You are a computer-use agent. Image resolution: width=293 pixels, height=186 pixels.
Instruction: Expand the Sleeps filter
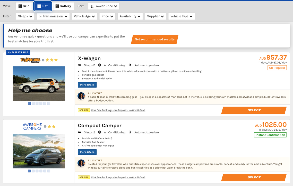25,16
